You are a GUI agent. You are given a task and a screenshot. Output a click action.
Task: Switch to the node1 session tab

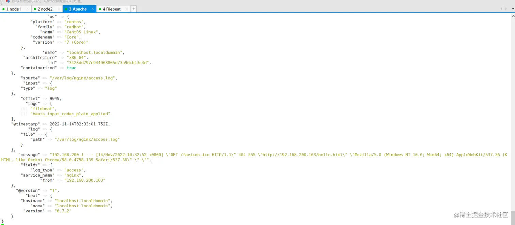tap(15, 9)
